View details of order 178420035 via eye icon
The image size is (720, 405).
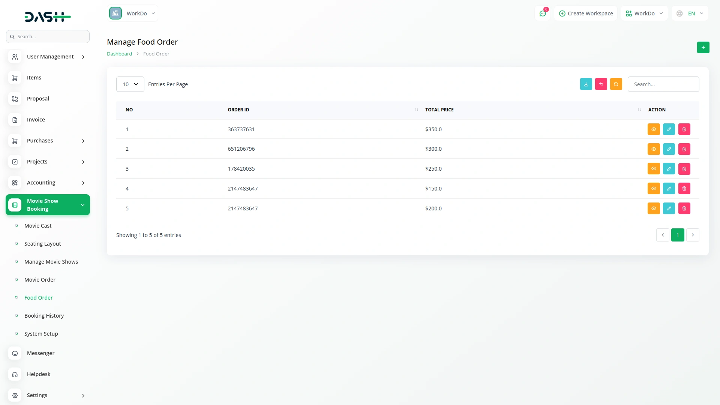pos(654,169)
